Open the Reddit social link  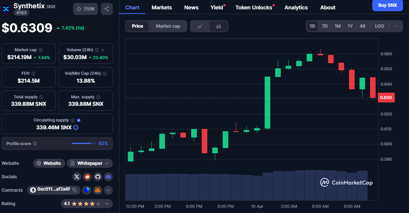87,177
